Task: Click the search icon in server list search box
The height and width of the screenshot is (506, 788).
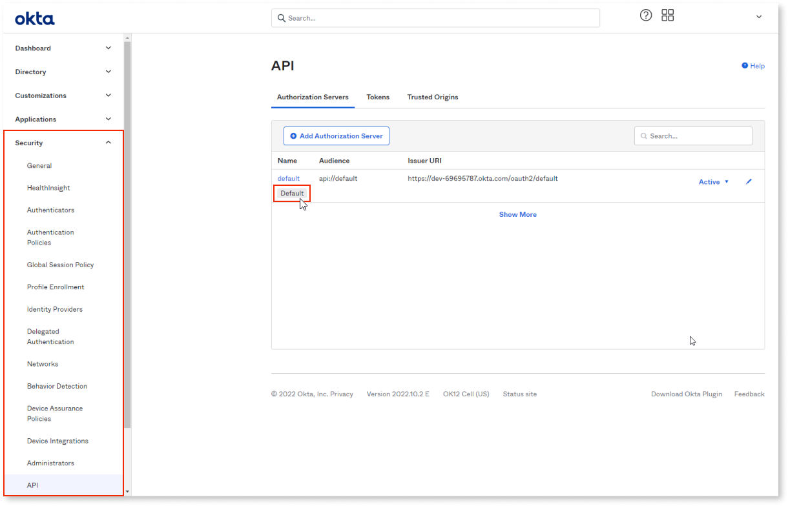Action: coord(644,136)
